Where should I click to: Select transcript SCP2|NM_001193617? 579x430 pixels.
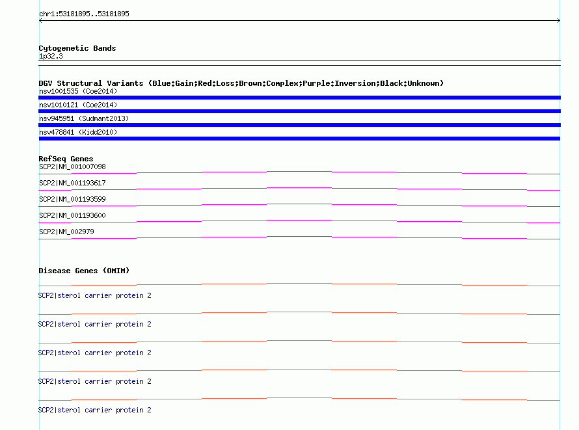coord(72,183)
